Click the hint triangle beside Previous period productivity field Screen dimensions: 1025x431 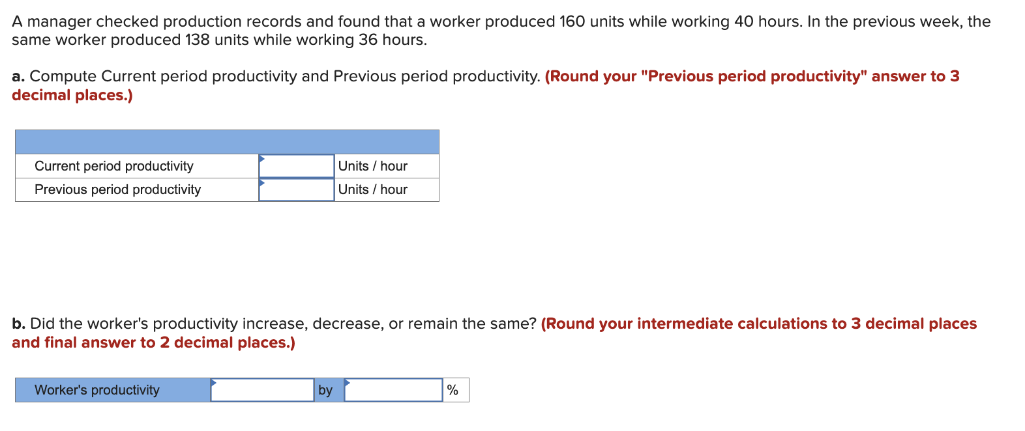click(262, 182)
